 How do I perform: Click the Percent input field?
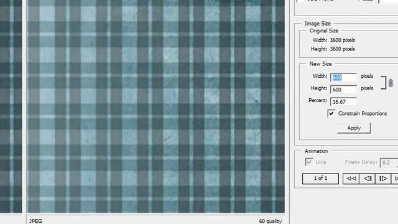pyautogui.click(x=343, y=101)
